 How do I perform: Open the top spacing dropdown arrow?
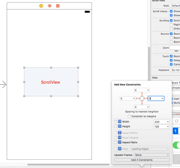pos(148,90)
